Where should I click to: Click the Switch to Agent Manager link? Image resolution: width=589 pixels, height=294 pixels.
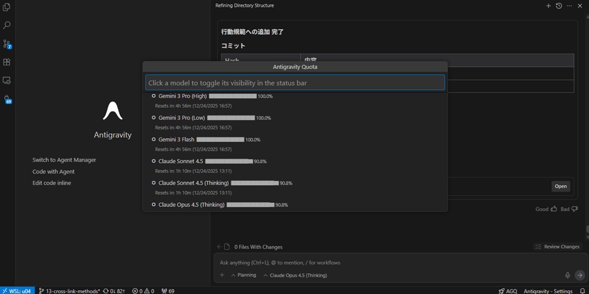click(x=64, y=160)
